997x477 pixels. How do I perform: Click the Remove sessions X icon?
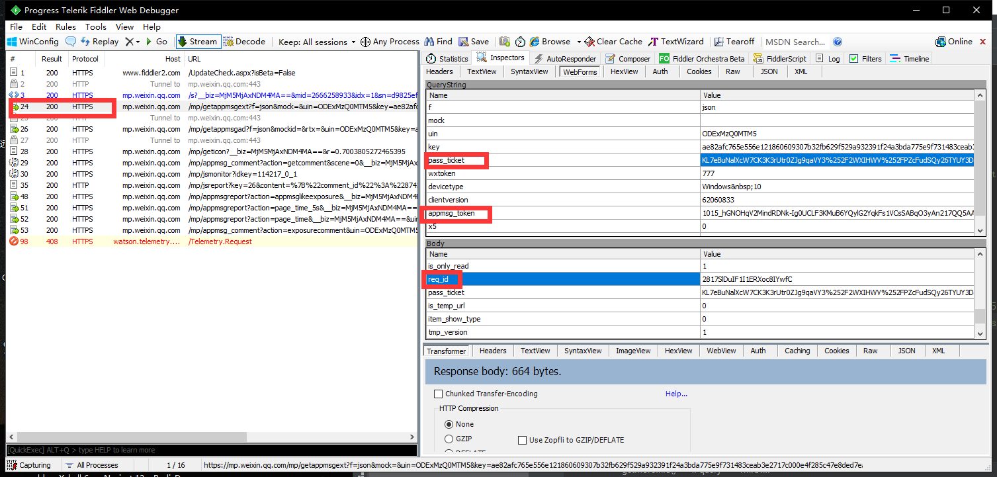point(129,42)
